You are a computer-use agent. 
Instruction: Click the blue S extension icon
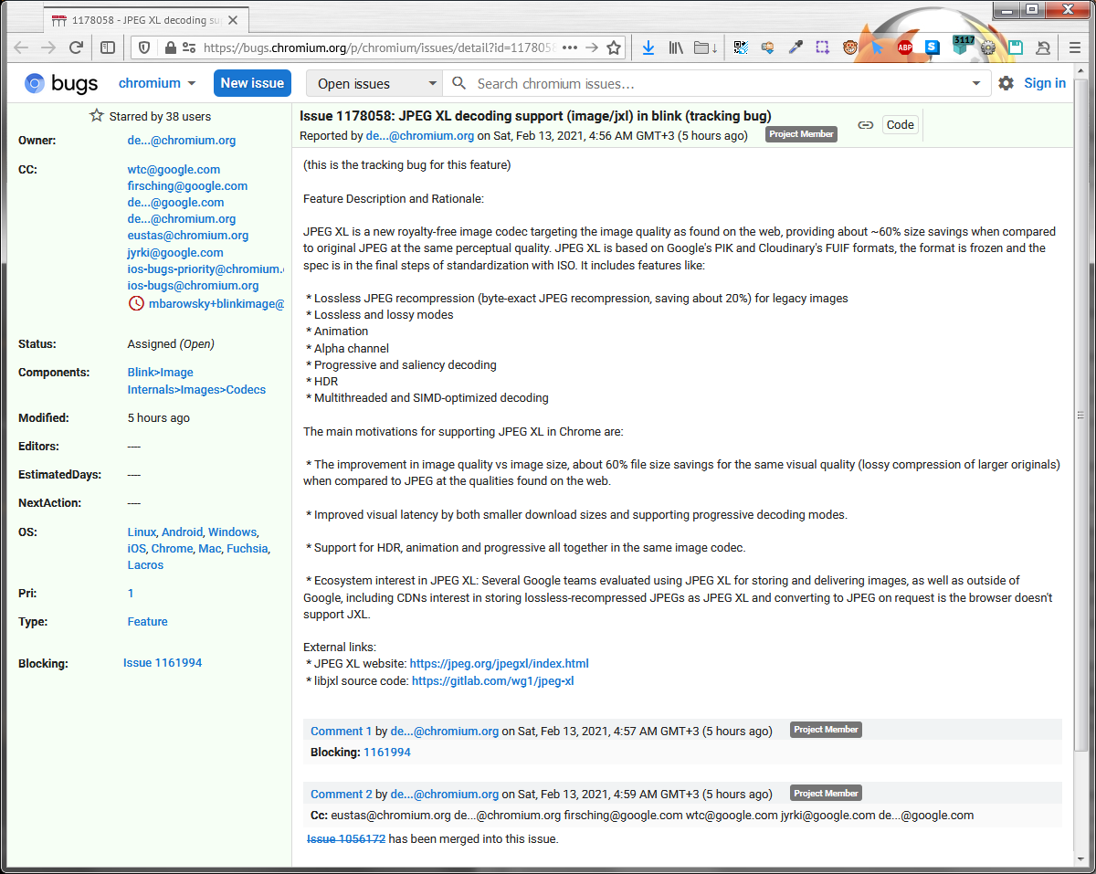click(x=933, y=47)
